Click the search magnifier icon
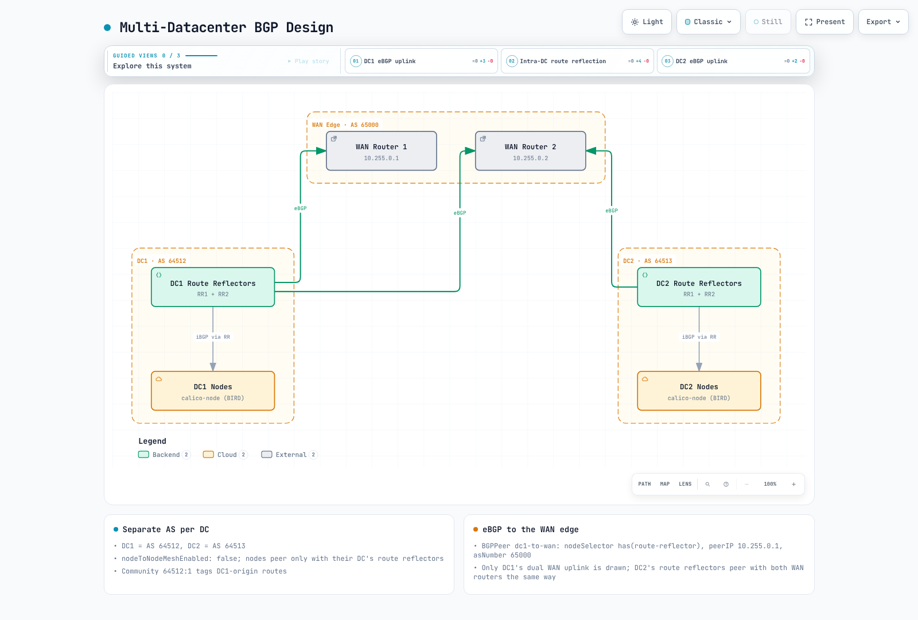 coord(707,484)
